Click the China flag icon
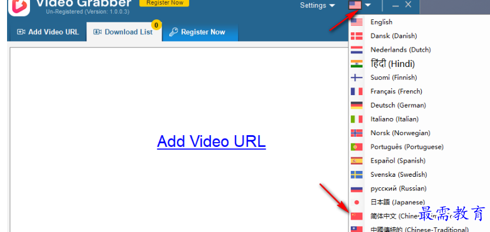 click(x=357, y=216)
